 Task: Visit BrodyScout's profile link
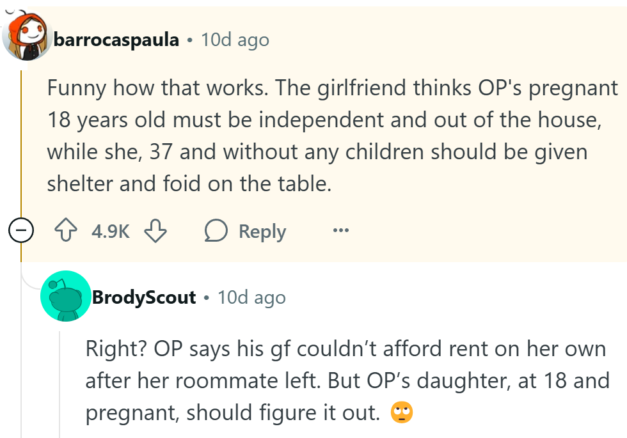pyautogui.click(x=143, y=297)
